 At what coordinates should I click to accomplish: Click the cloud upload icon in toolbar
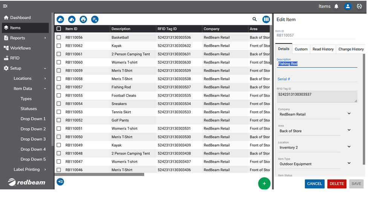[60, 19]
